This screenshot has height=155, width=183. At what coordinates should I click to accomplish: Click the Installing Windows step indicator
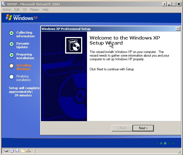pos(12,66)
